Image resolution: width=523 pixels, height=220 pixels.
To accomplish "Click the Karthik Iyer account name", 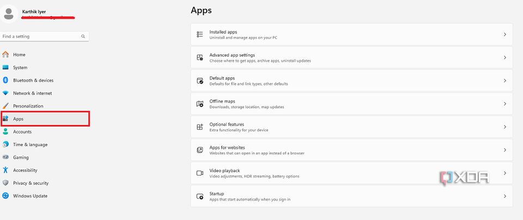I will click(34, 11).
